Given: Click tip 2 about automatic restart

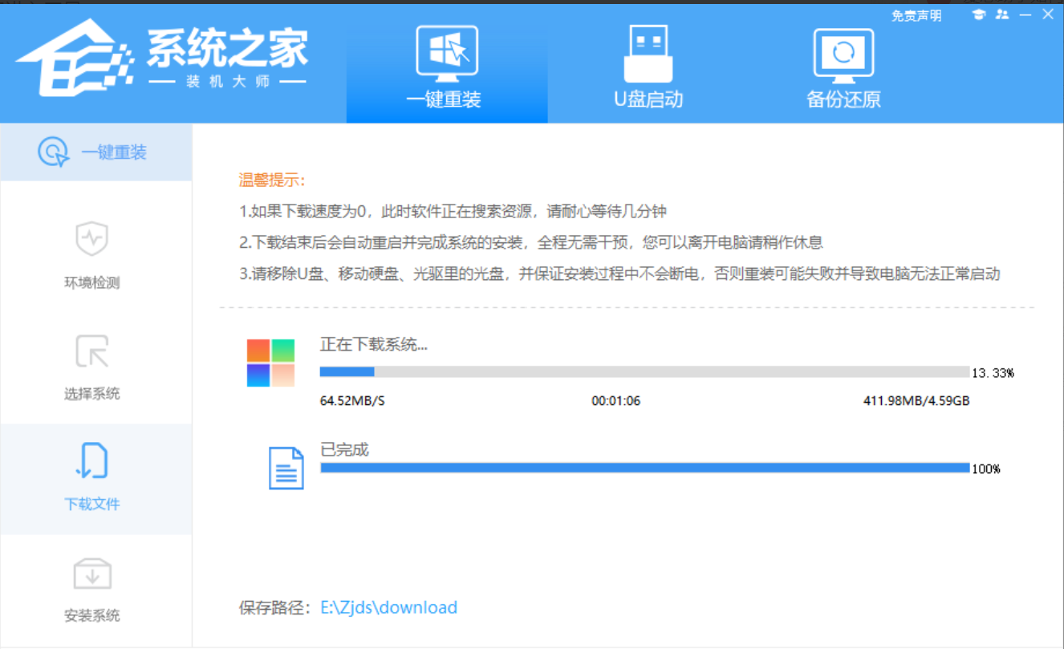Looking at the screenshot, I should [531, 242].
